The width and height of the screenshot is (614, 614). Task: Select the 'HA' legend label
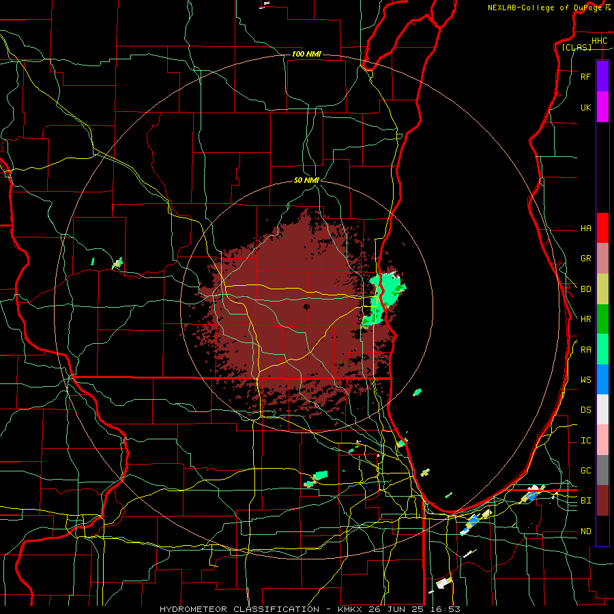(585, 229)
